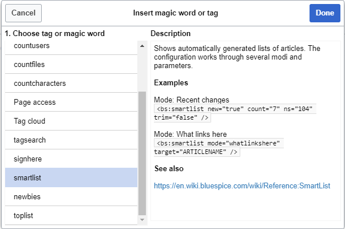Choose signhere from the list
Screen dimensions: 345x229
pyautogui.click(x=71, y=159)
